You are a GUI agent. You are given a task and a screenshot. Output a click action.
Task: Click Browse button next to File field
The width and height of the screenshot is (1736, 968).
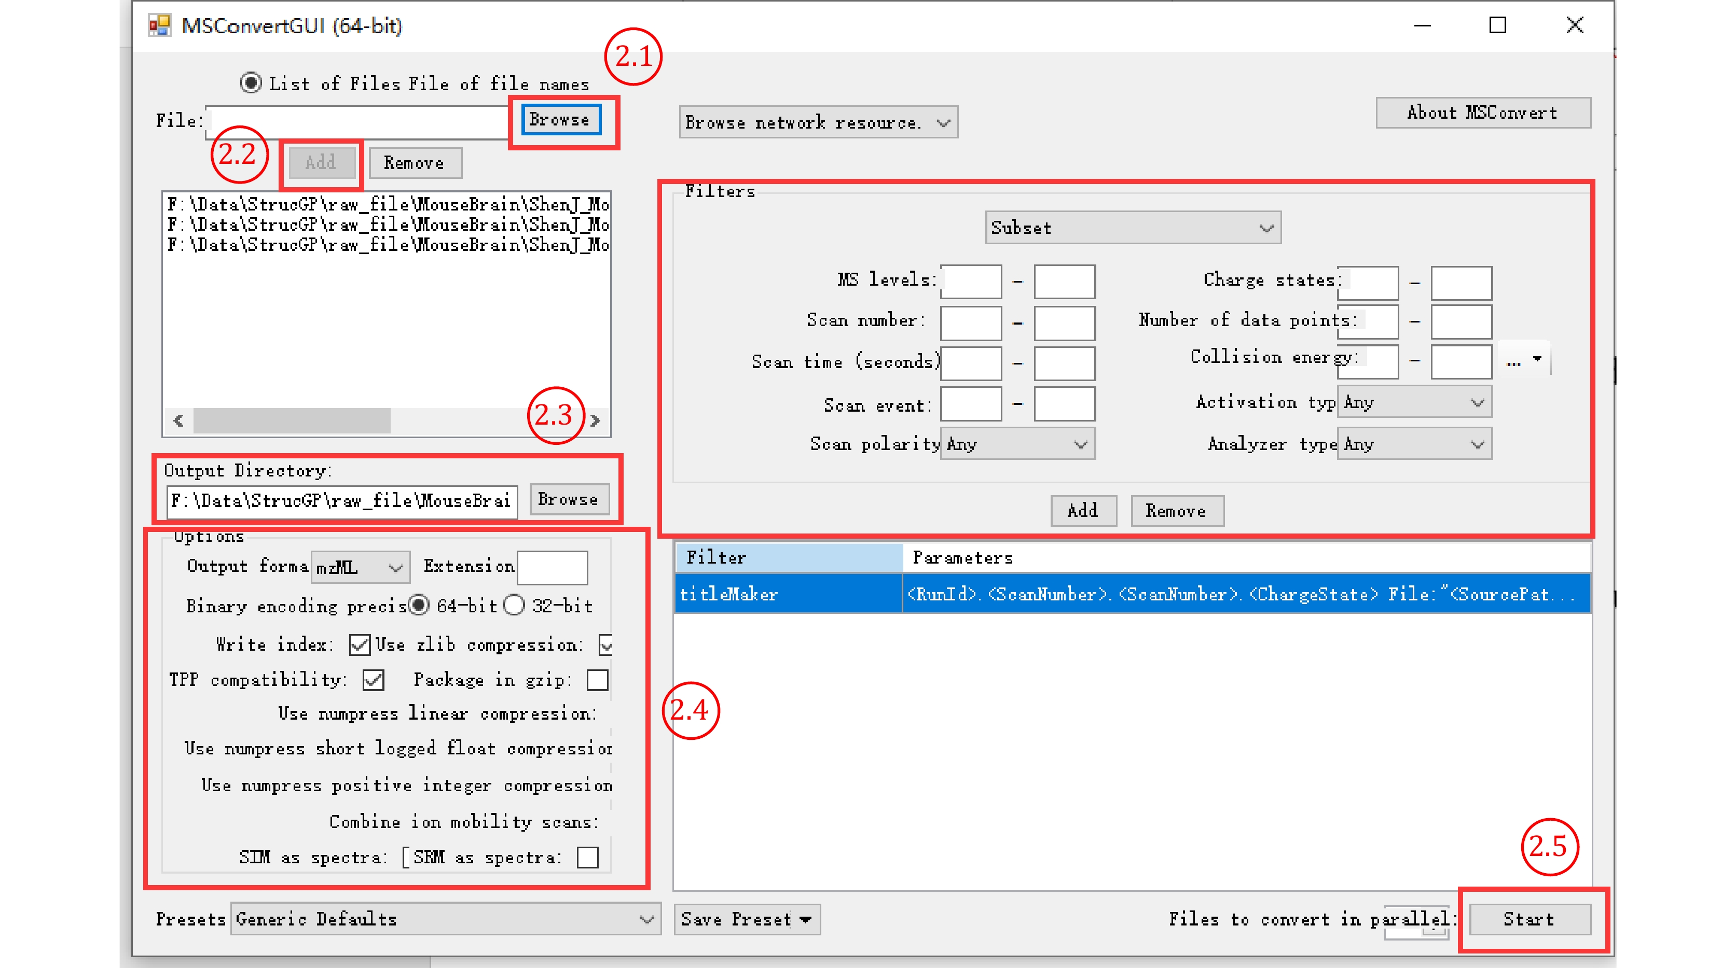pos(561,120)
